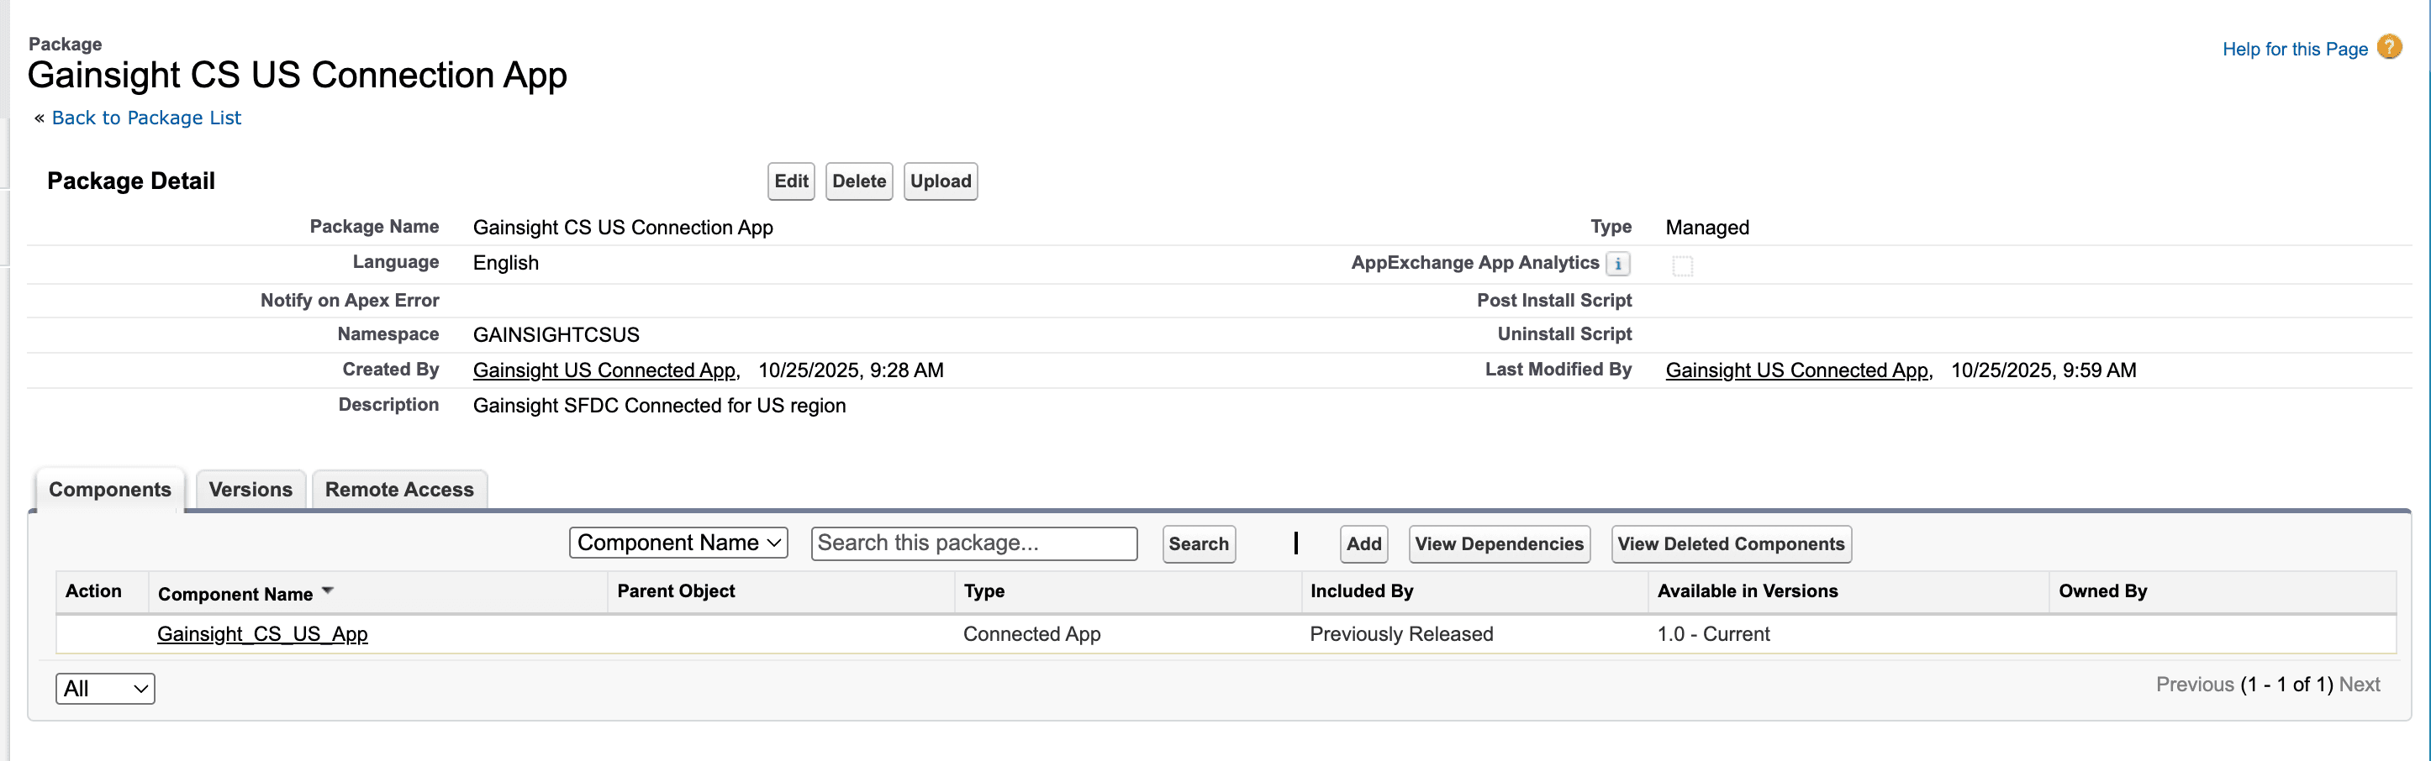Click the Edit button
The width and height of the screenshot is (2431, 761).
click(791, 181)
